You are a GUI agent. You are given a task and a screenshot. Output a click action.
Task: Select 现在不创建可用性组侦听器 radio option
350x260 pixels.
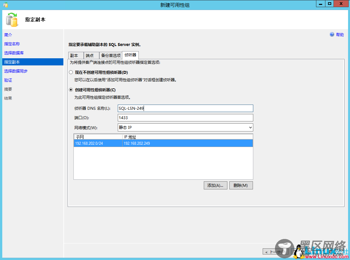tap(71, 72)
